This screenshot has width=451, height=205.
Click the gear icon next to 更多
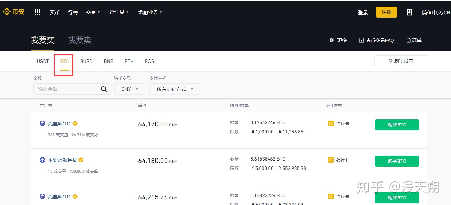click(x=331, y=40)
